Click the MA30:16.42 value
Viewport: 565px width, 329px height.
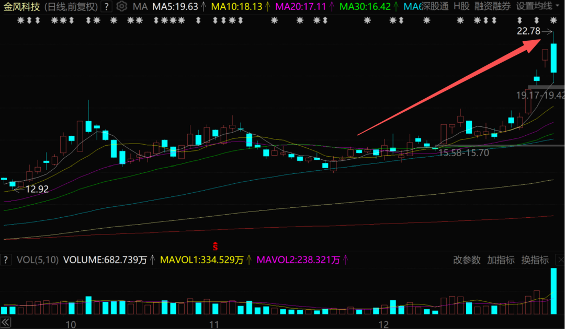tap(365, 6)
